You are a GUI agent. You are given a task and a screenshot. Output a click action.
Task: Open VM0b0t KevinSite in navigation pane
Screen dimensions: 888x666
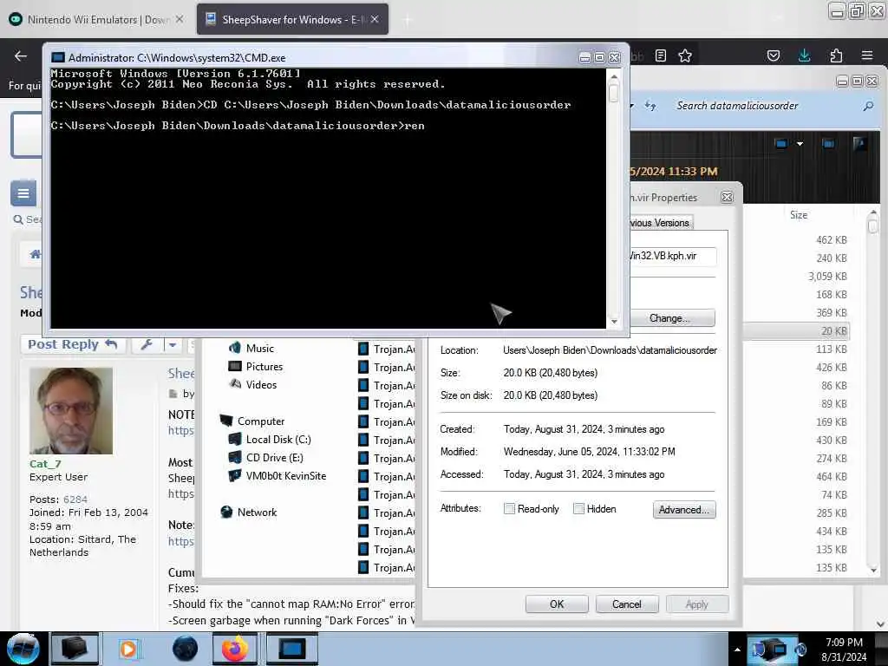point(286,476)
